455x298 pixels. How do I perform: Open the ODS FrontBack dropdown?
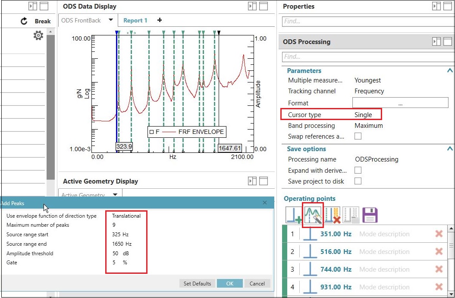pyautogui.click(x=110, y=20)
